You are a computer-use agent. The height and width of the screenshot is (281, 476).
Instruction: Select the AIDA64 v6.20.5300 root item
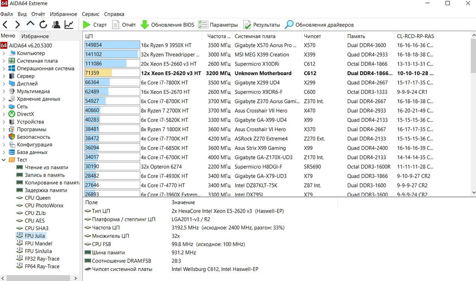click(x=26, y=46)
